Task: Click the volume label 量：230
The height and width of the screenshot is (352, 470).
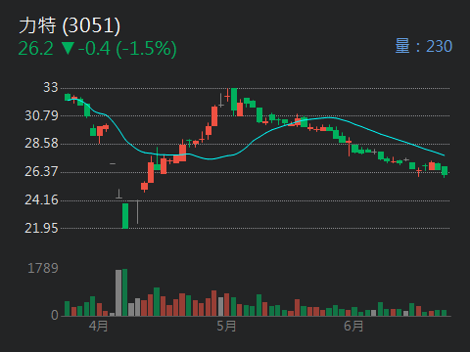Action: pos(424,46)
